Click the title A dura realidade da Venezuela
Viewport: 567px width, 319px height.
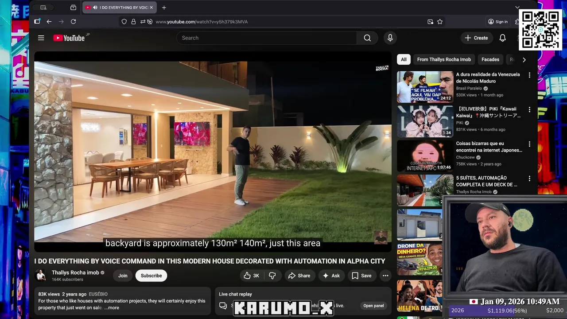[x=488, y=78]
